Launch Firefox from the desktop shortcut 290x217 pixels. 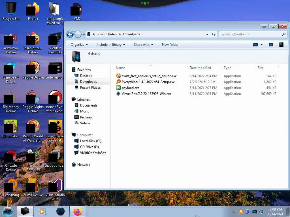click(33, 11)
